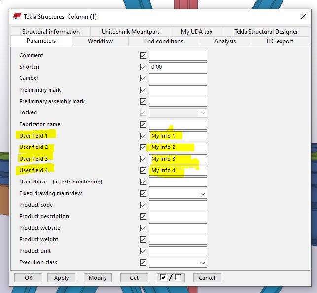Select the Parameters tab
The height and width of the screenshot is (293, 317).
coord(41,41)
